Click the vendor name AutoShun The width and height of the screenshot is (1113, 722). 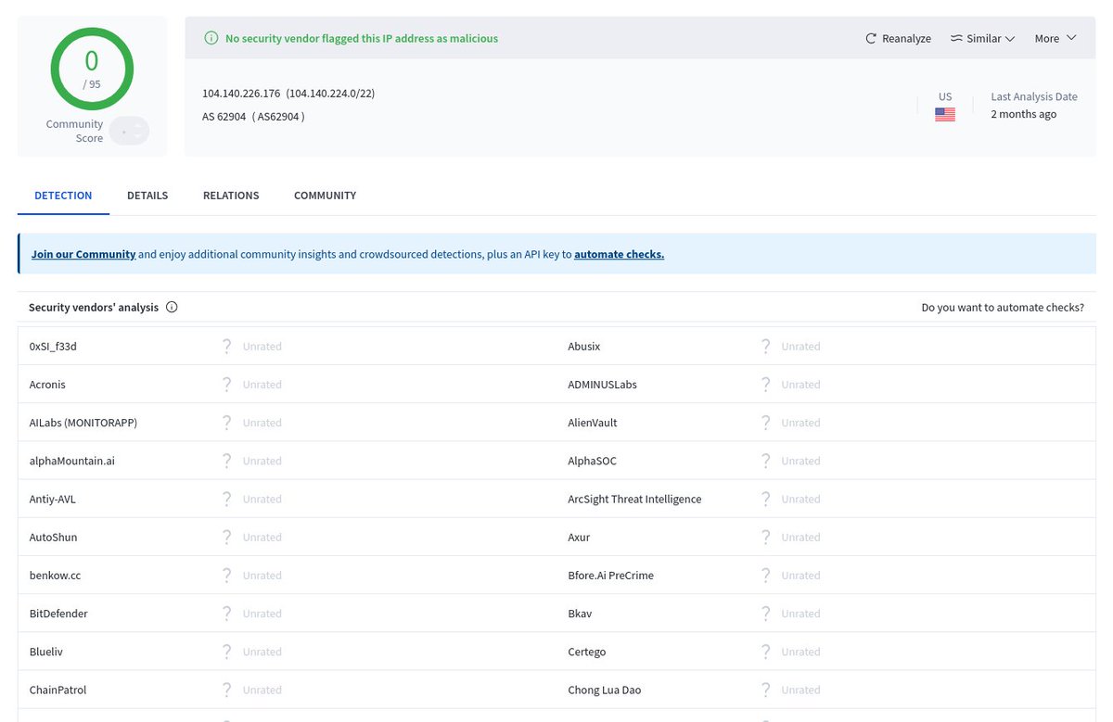[x=54, y=538]
